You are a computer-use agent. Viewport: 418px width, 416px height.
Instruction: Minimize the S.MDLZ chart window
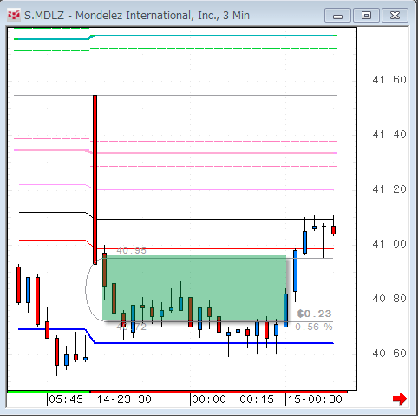coord(337,16)
